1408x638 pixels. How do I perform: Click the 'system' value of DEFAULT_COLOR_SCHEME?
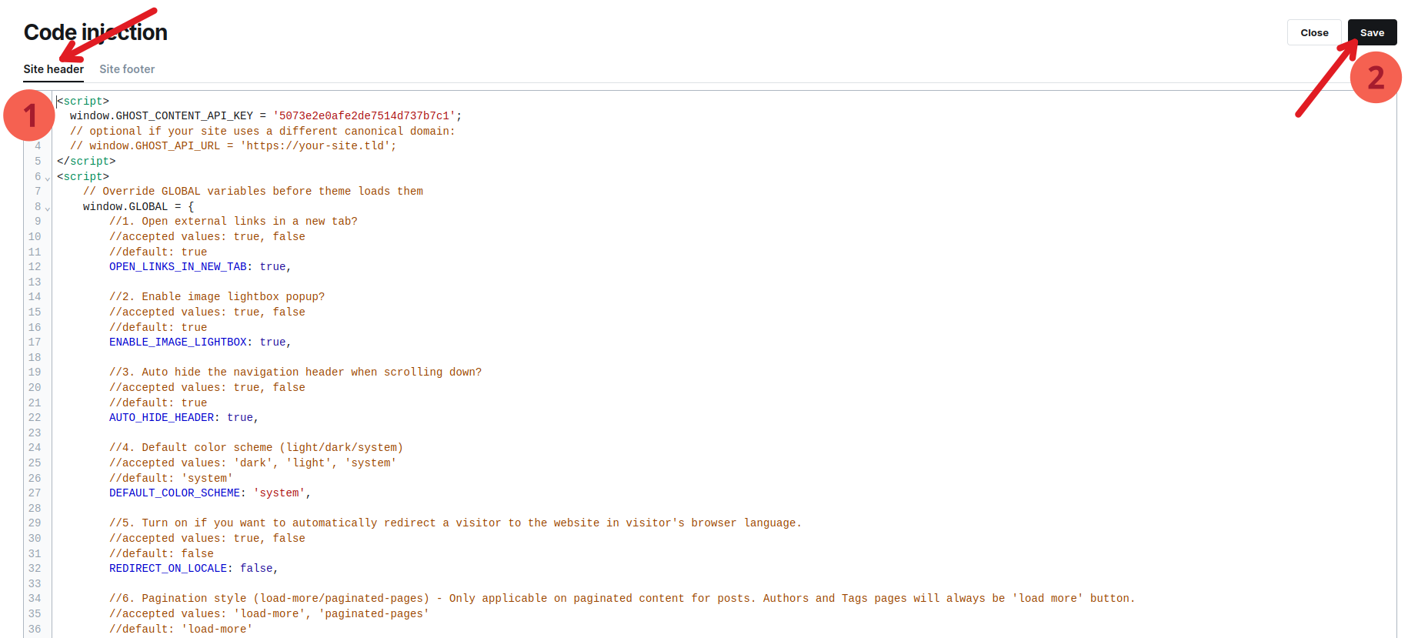tap(279, 493)
